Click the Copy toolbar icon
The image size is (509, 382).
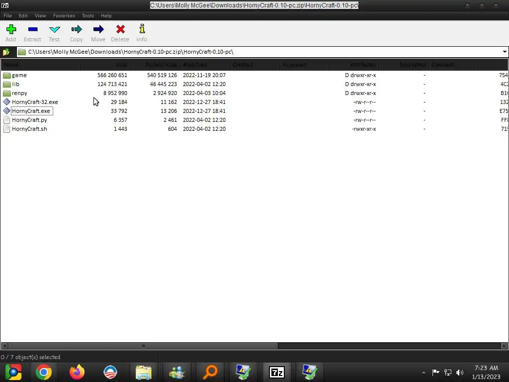point(77,29)
